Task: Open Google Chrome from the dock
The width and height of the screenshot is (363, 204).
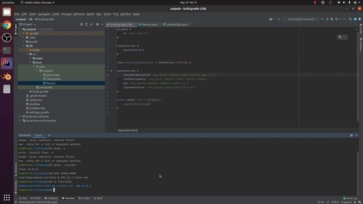Action: [7, 25]
